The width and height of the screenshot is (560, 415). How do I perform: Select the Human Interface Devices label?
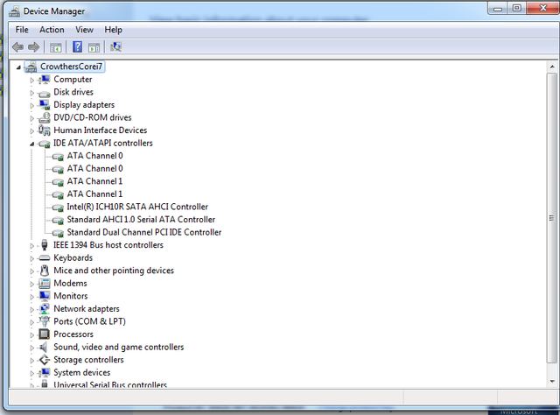click(101, 130)
